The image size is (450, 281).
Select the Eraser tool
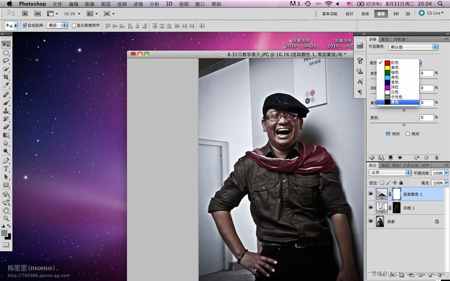(6, 126)
